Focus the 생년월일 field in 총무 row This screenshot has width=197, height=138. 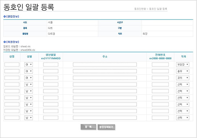[51, 71]
